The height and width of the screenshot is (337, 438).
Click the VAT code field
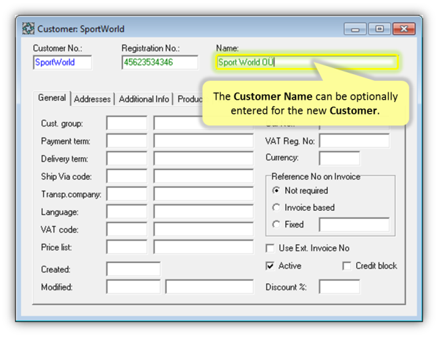[x=126, y=229]
